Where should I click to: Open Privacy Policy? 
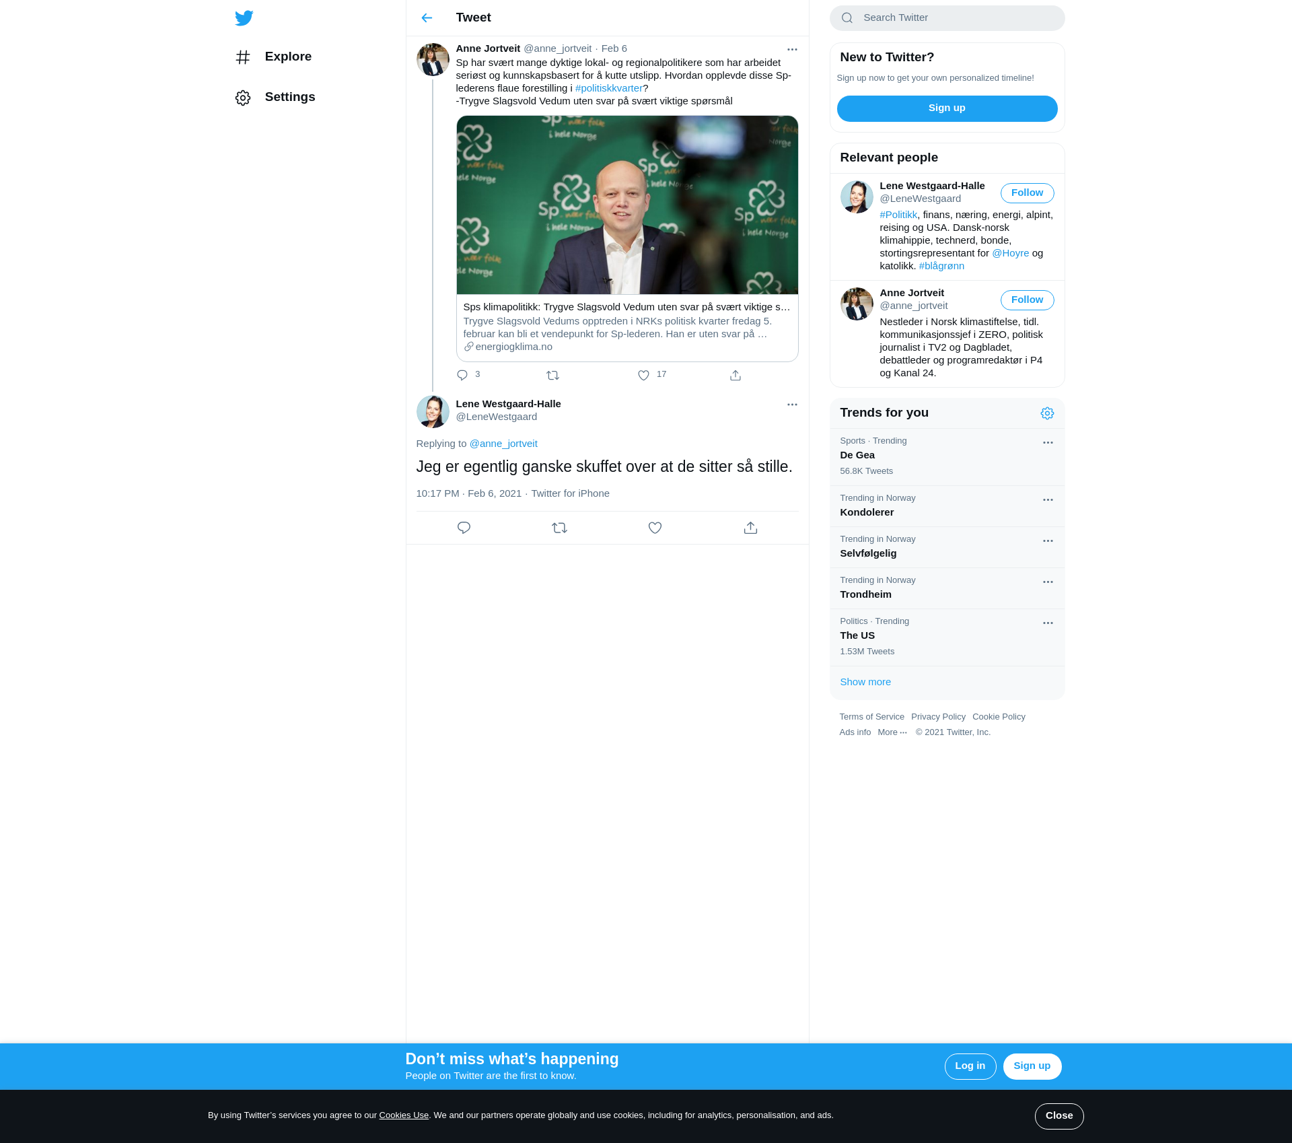coord(938,717)
